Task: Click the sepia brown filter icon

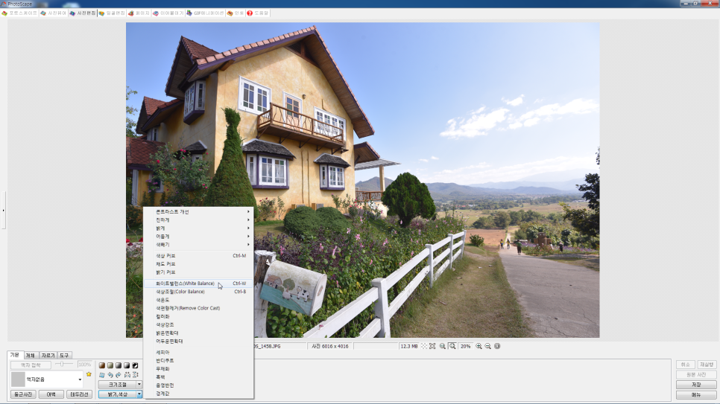Action: [102, 365]
